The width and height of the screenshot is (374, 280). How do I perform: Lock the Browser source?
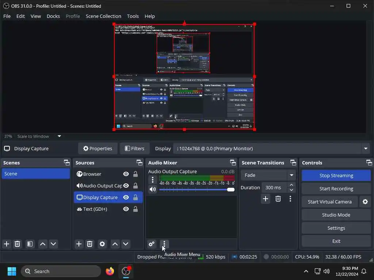[136, 174]
